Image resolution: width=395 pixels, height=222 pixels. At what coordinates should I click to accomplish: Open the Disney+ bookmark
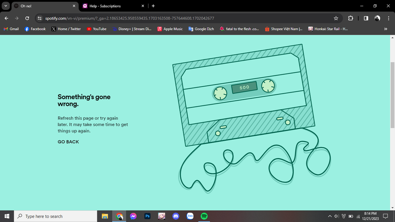(132, 29)
